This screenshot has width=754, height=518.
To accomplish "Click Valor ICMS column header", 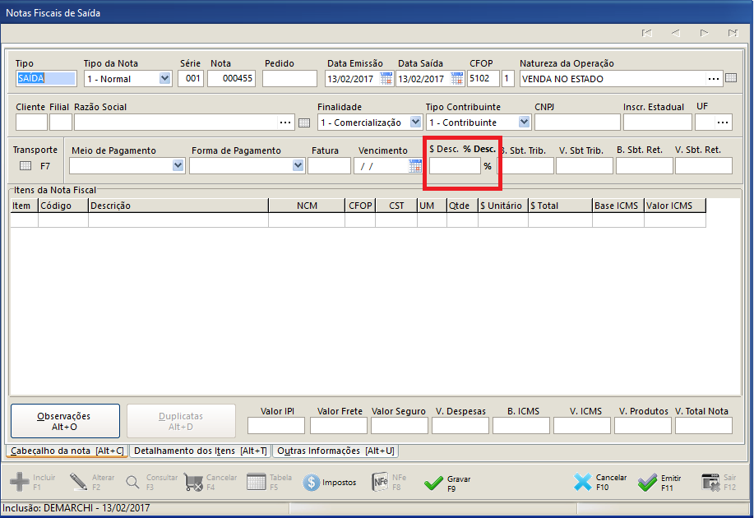I will pos(675,206).
